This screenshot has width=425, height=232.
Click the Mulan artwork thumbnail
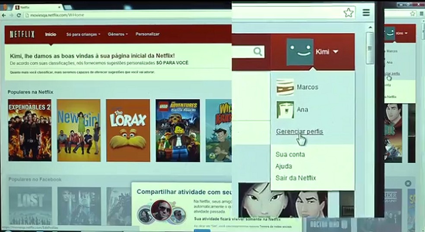click(x=283, y=201)
